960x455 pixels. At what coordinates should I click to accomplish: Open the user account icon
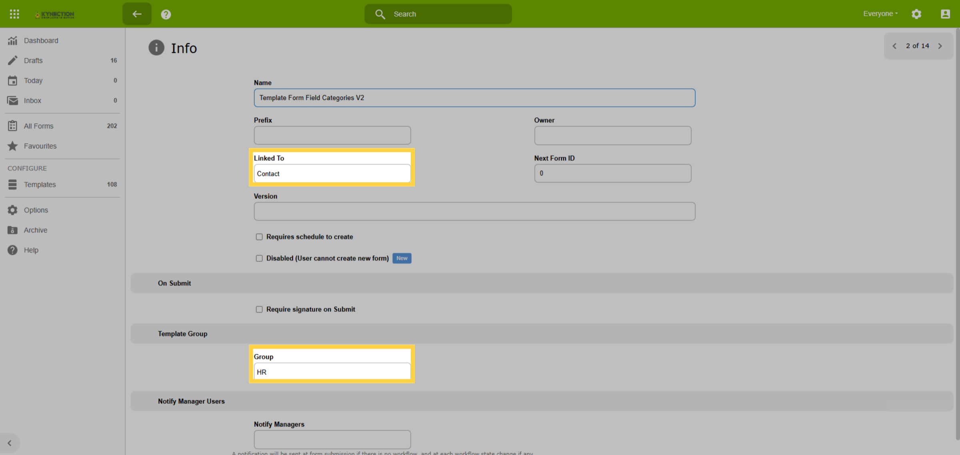945,14
